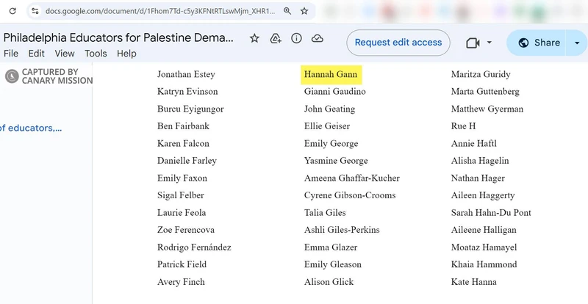Click the name Katryn Evinson

[x=187, y=92]
